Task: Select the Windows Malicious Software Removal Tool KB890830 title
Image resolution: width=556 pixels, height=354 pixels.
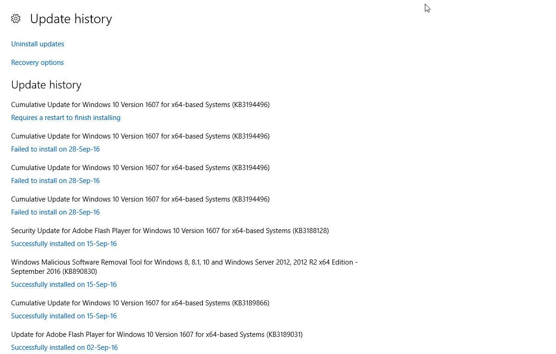Action: pyautogui.click(x=184, y=267)
